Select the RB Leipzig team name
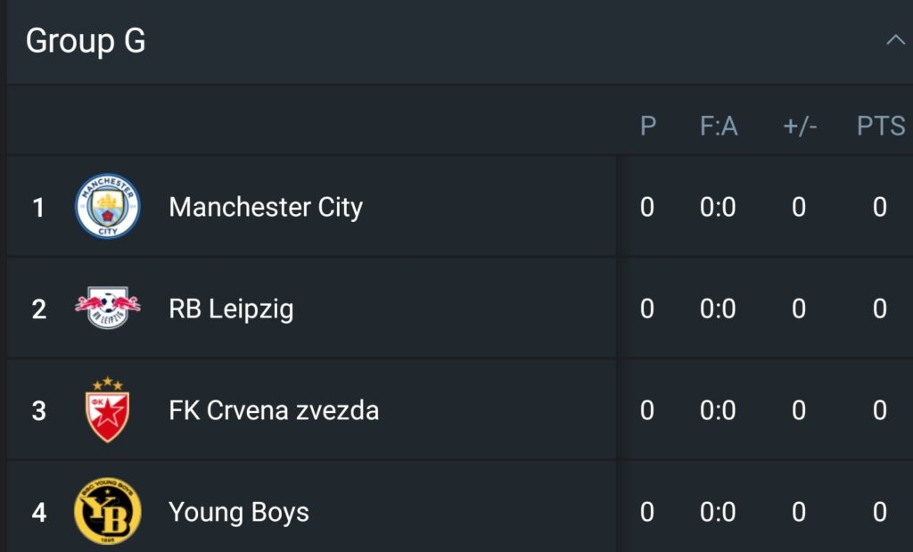913x552 pixels. (x=231, y=309)
